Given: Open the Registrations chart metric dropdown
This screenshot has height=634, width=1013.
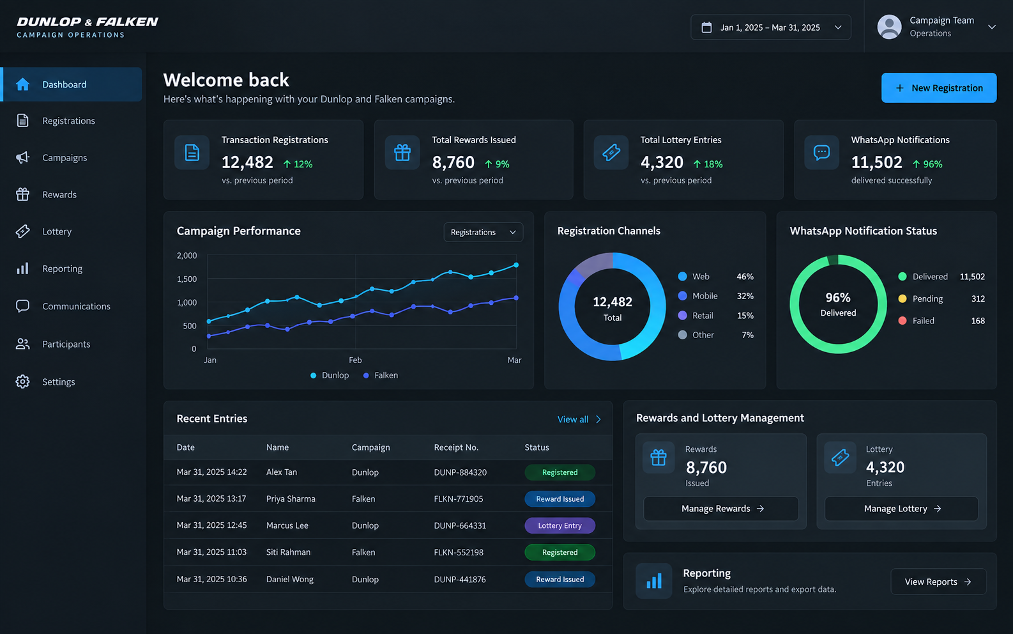Looking at the screenshot, I should (483, 232).
